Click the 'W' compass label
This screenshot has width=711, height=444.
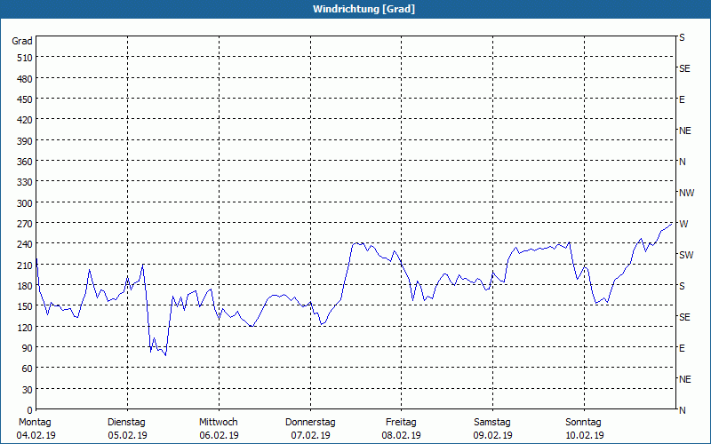pos(683,224)
